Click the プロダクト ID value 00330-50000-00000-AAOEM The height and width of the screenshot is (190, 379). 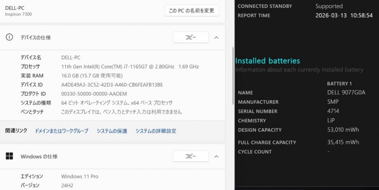click(x=94, y=94)
